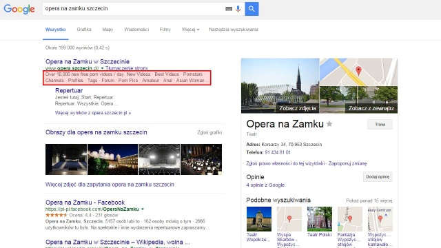Click result count Około 199 000 wyników

[x=77, y=48]
